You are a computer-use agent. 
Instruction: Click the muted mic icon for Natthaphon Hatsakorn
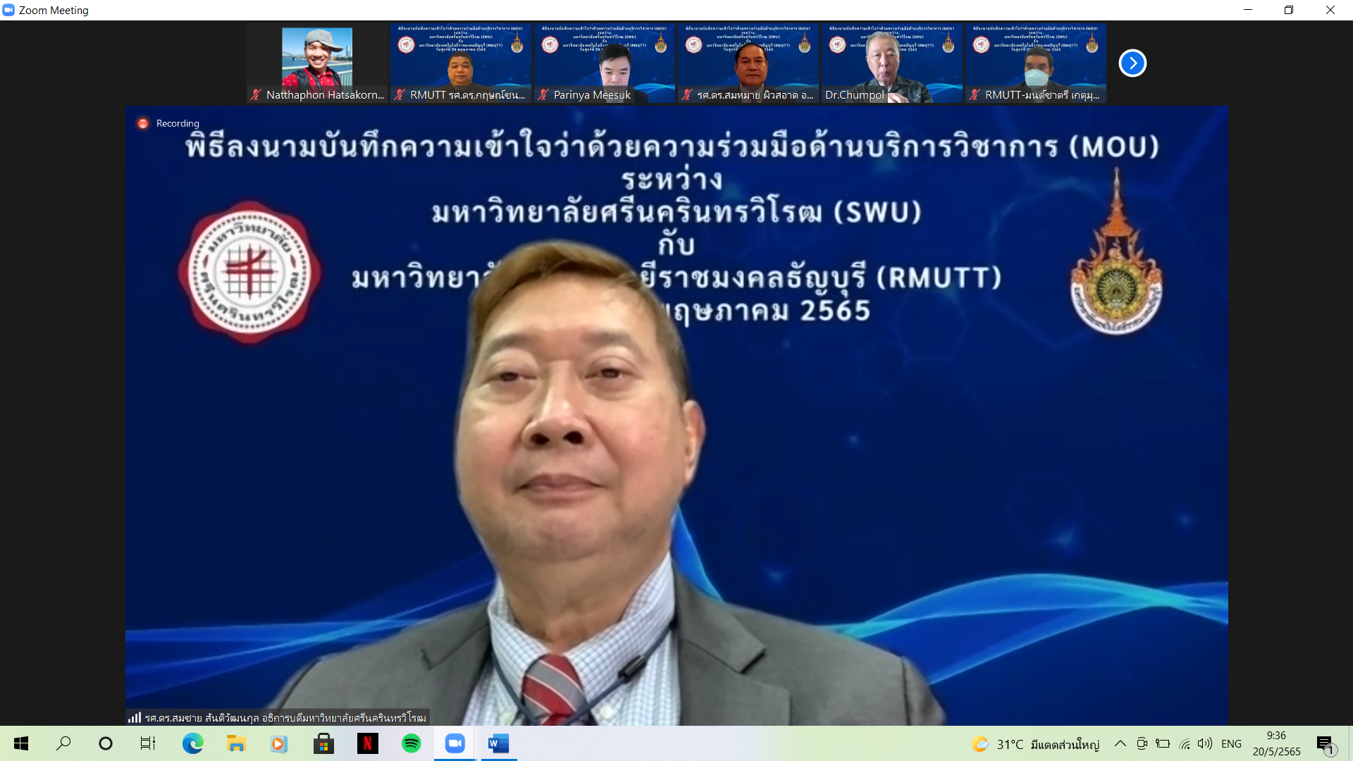[256, 94]
